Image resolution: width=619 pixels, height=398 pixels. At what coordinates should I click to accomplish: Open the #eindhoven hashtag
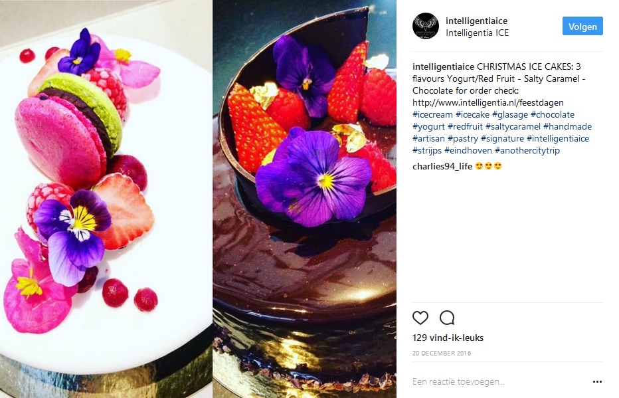pyautogui.click(x=468, y=150)
